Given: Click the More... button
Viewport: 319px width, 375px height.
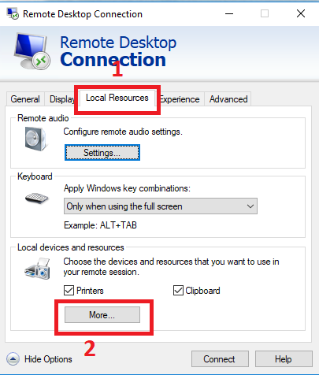Looking at the screenshot, I should point(102,315).
